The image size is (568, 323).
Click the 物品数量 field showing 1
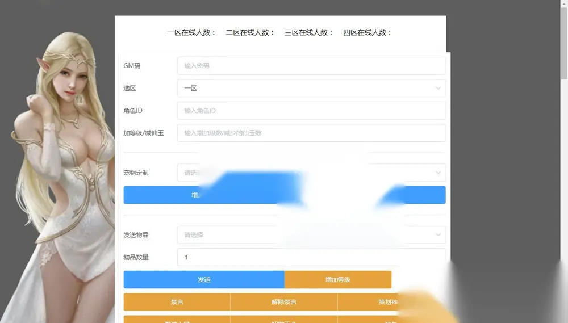pyautogui.click(x=311, y=257)
